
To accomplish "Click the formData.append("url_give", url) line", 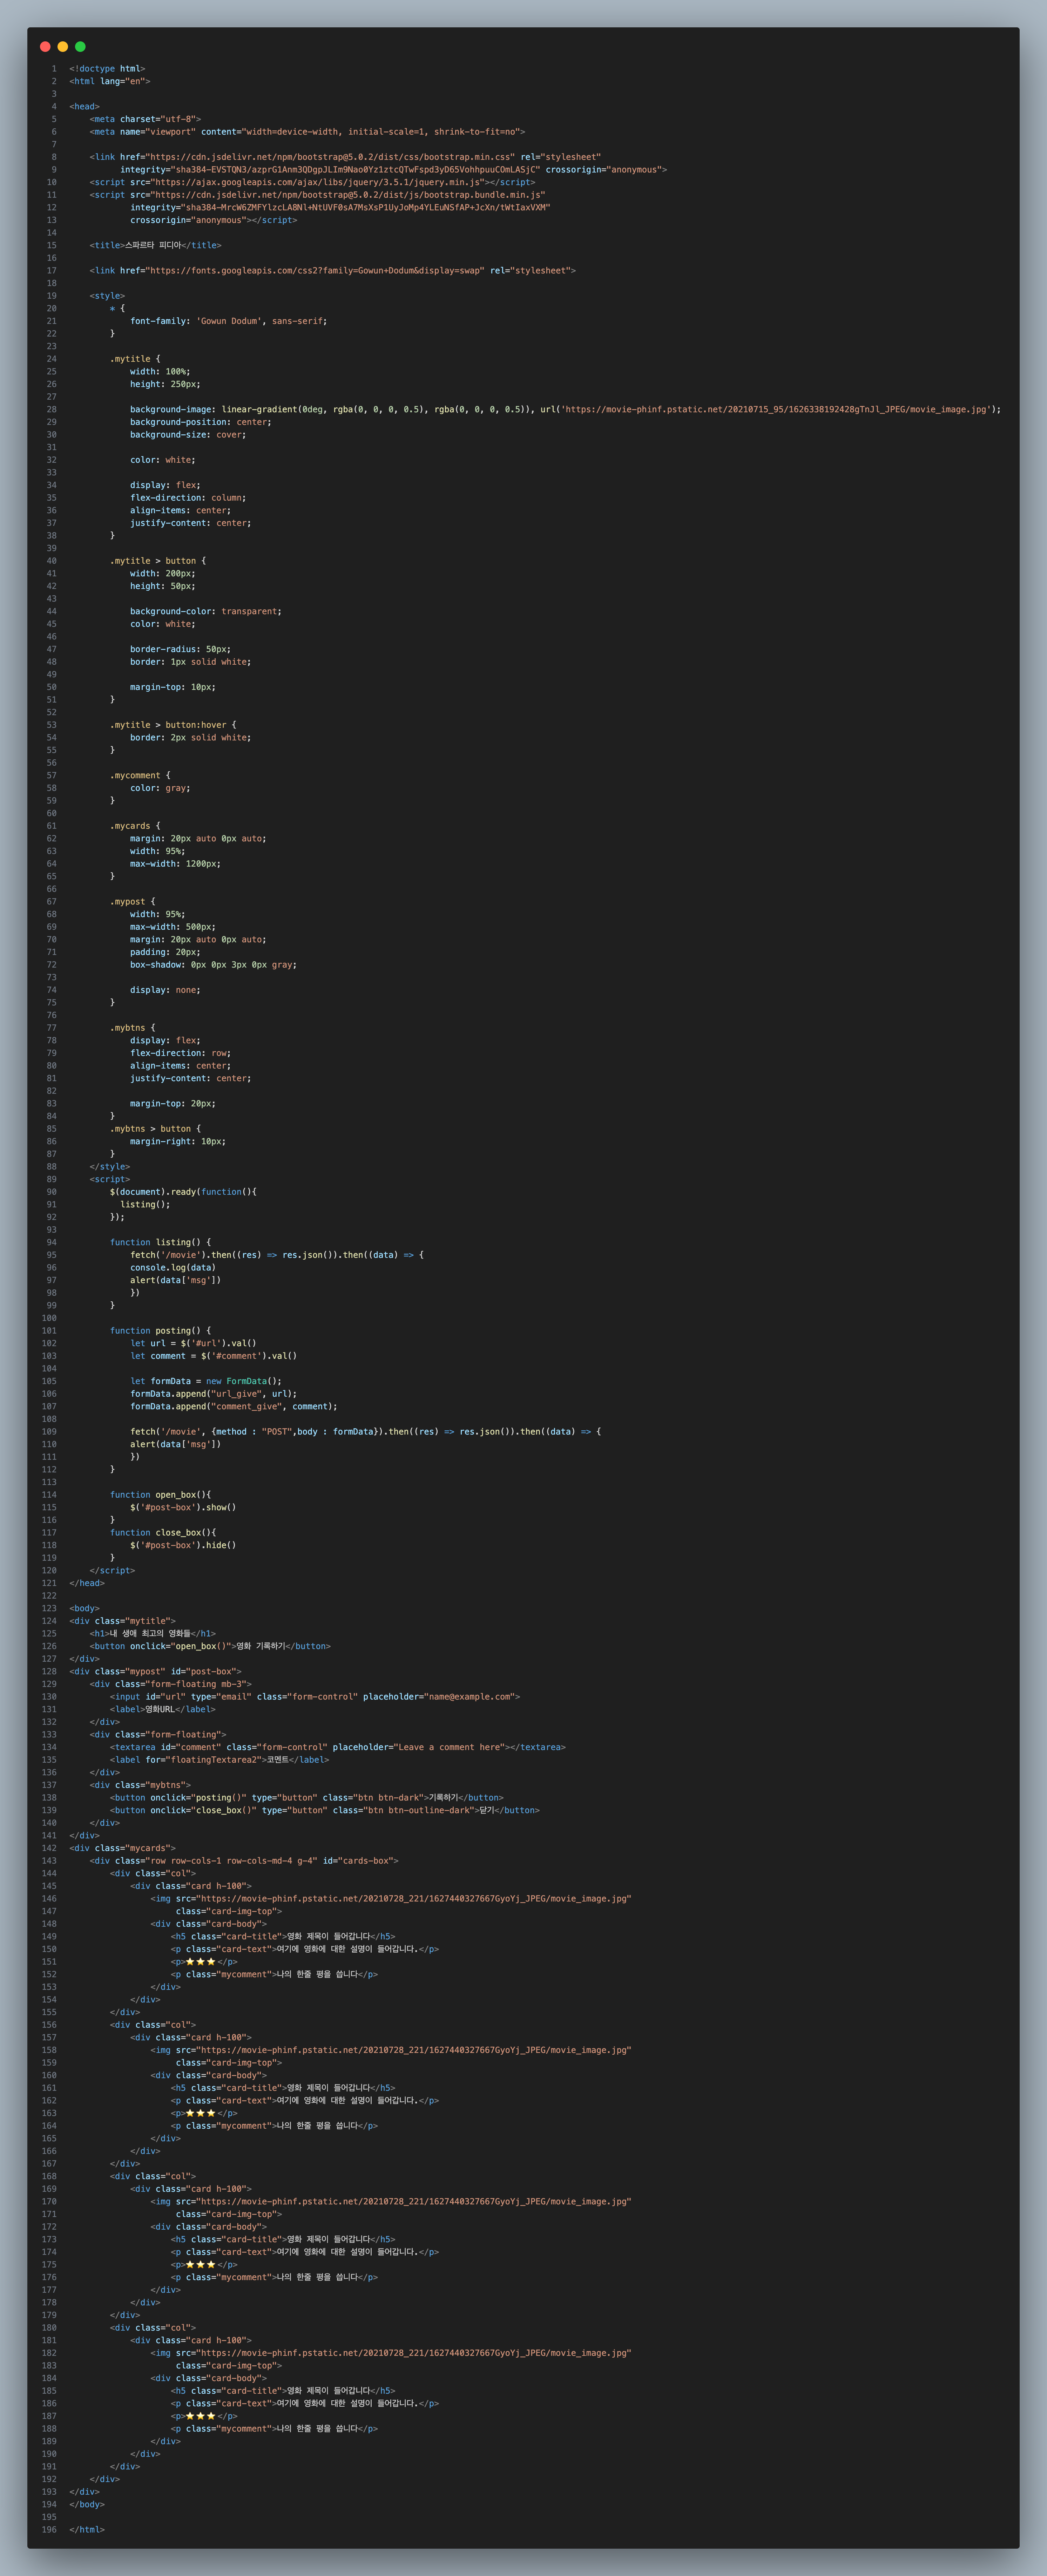I will [x=213, y=1394].
